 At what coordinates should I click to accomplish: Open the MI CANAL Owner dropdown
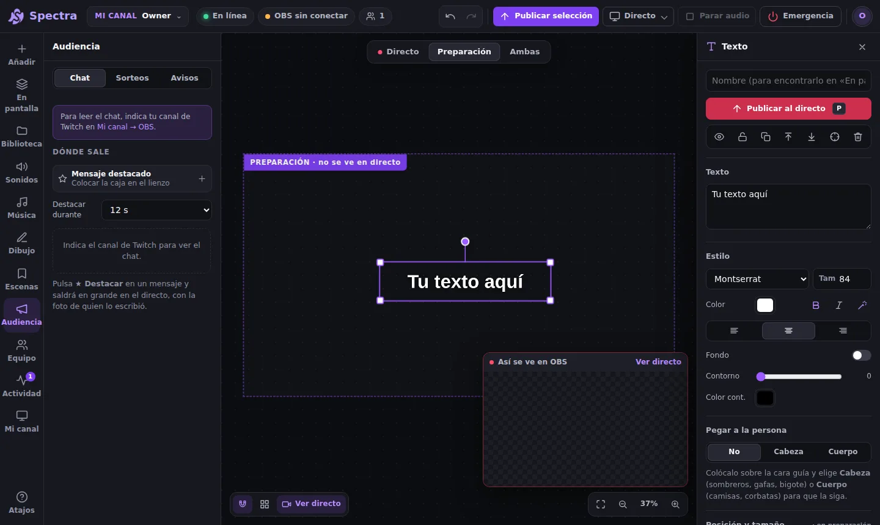(137, 16)
